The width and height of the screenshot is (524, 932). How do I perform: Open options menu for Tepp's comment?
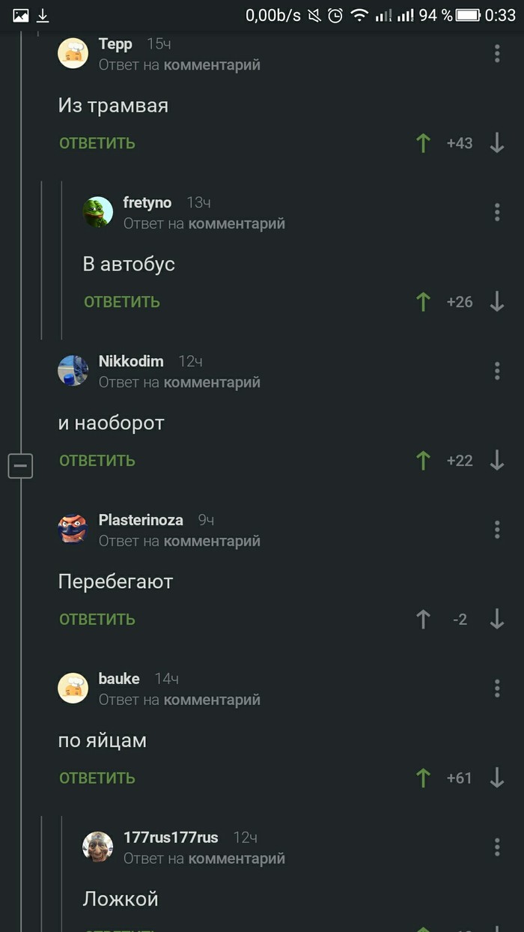click(x=497, y=53)
